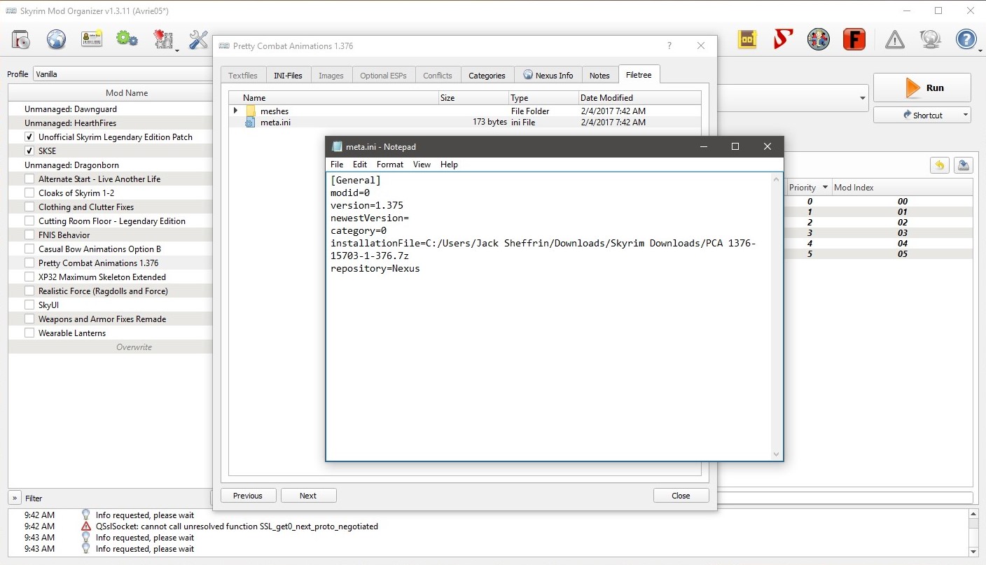Launch the red F shortcut icon
Viewport: 986px width, 565px height.
tap(854, 40)
